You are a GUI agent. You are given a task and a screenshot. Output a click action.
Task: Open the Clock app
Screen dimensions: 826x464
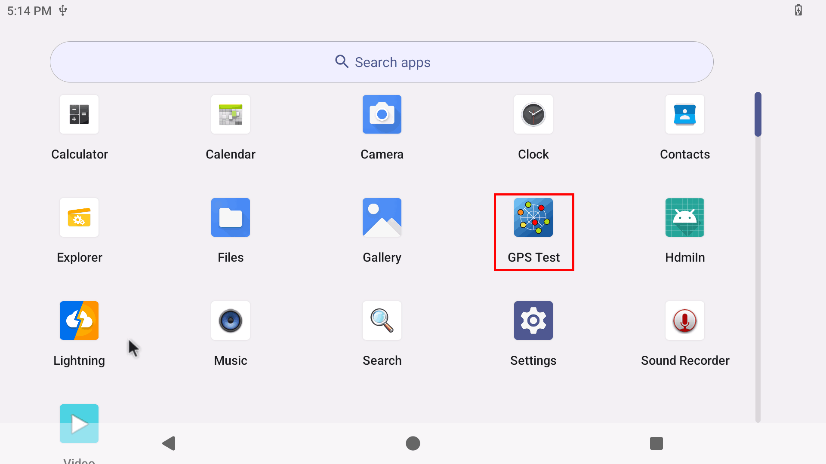point(533,114)
